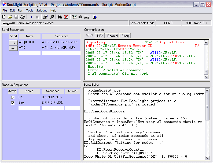This screenshot has height=163, width=213.
Task: Click scroll down arrow in Communication window
Action: point(206,77)
